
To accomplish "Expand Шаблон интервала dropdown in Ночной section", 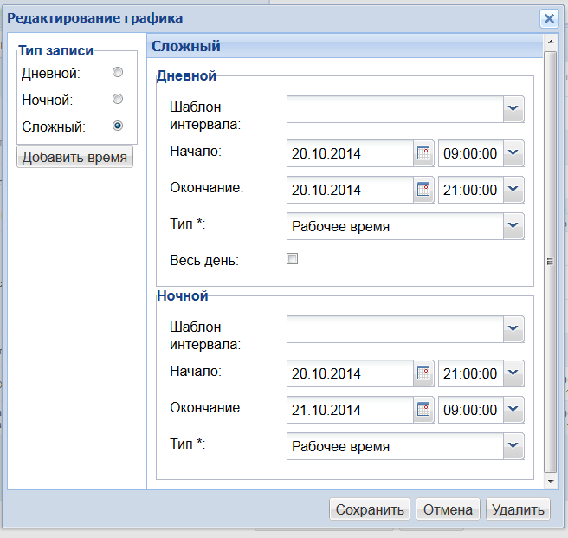I will [x=513, y=329].
